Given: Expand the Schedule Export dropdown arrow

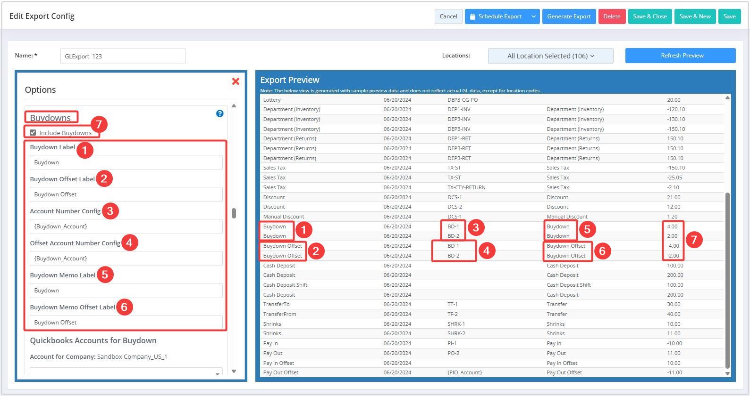Looking at the screenshot, I should pyautogui.click(x=533, y=16).
